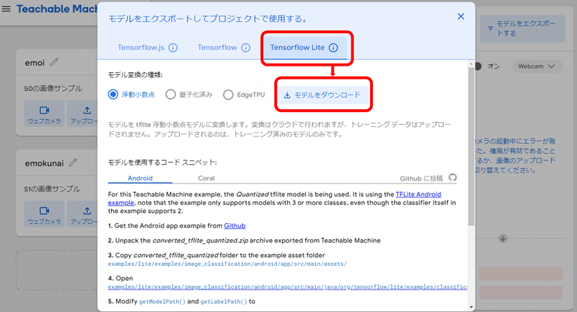Open info icon next to Tensorflow.js
This screenshot has width=577, height=312.
point(173,48)
